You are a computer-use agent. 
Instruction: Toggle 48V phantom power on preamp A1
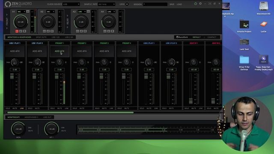[x=17, y=31]
